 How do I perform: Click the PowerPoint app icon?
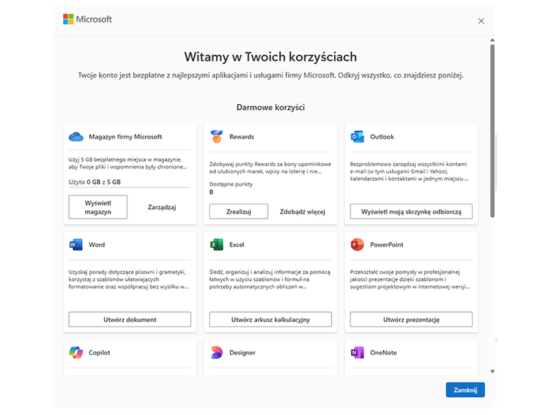(358, 244)
